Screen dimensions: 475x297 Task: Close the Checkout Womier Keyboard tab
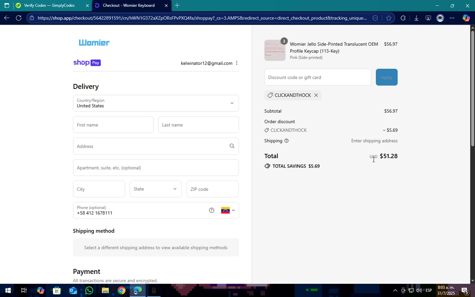[166, 5]
